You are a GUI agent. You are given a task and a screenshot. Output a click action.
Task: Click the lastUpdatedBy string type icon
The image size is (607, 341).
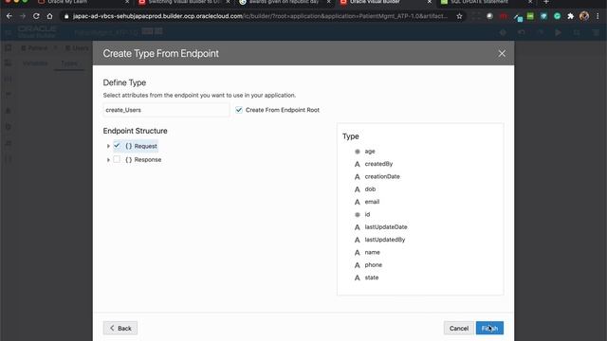point(358,240)
